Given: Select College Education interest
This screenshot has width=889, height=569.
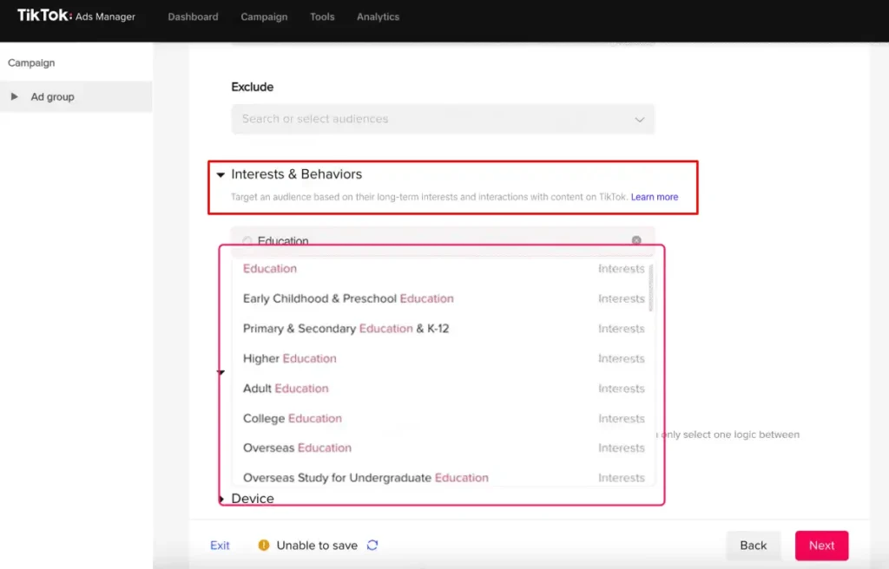Looking at the screenshot, I should pos(293,418).
